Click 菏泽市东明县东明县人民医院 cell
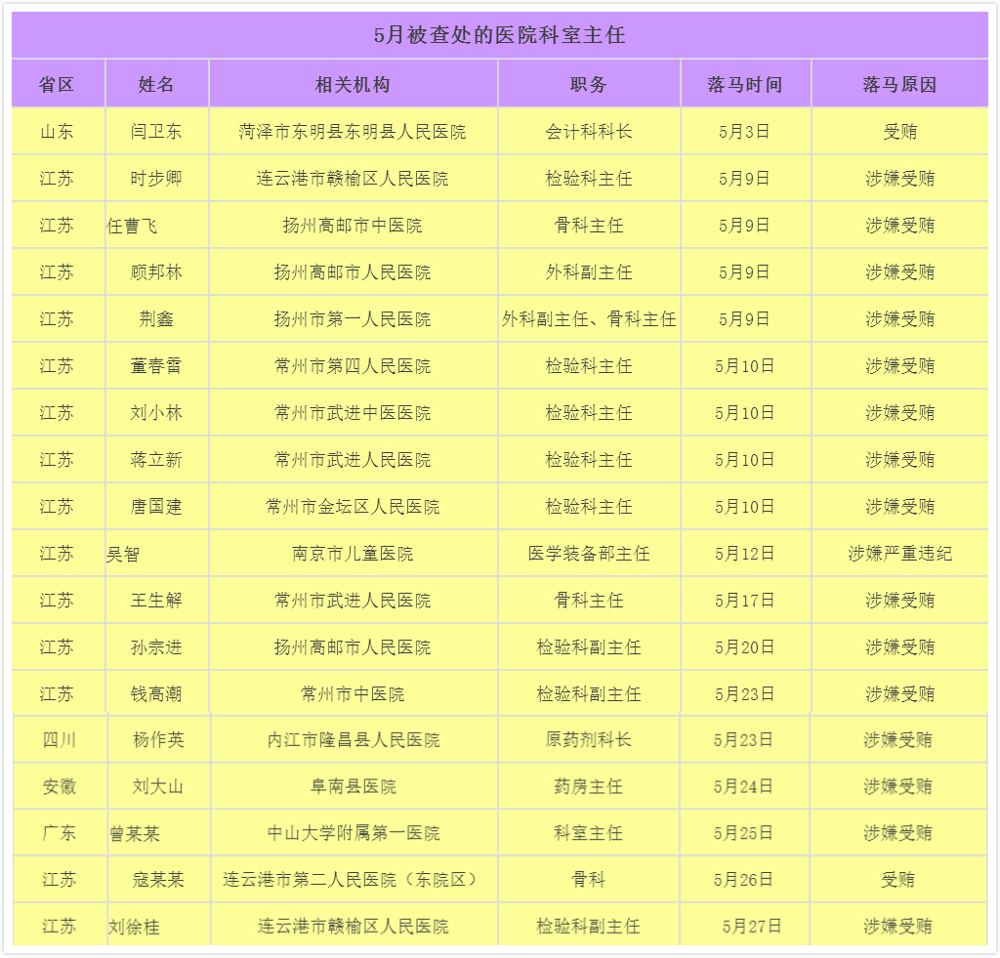 (x=353, y=132)
